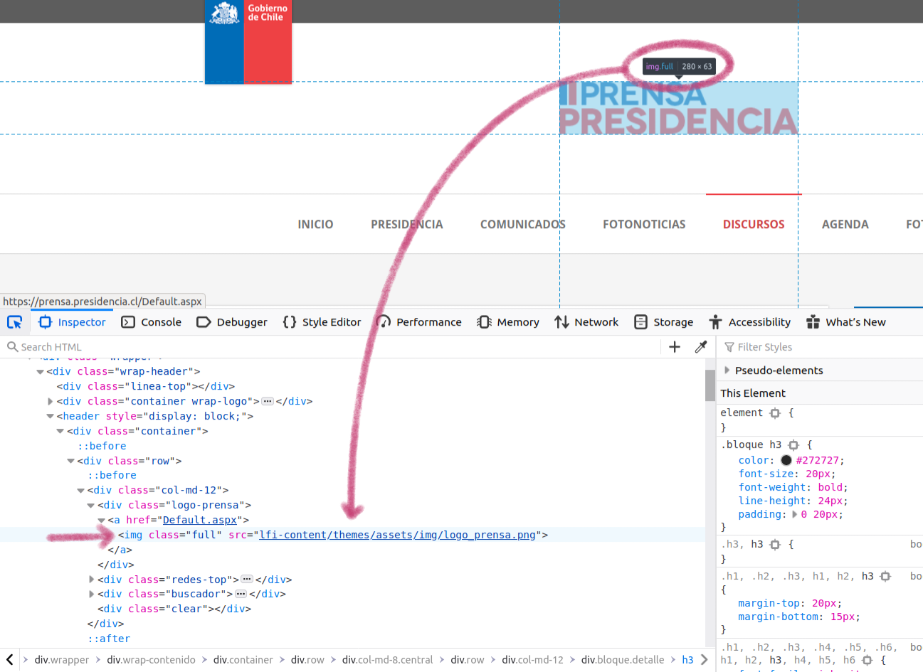Toggle the element picker tool
This screenshot has height=672, width=923.
click(x=15, y=321)
